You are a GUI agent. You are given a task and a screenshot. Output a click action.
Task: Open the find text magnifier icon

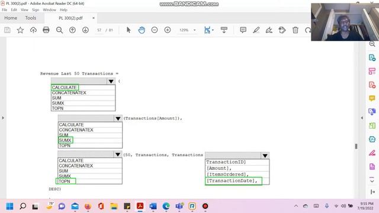(x=59, y=30)
